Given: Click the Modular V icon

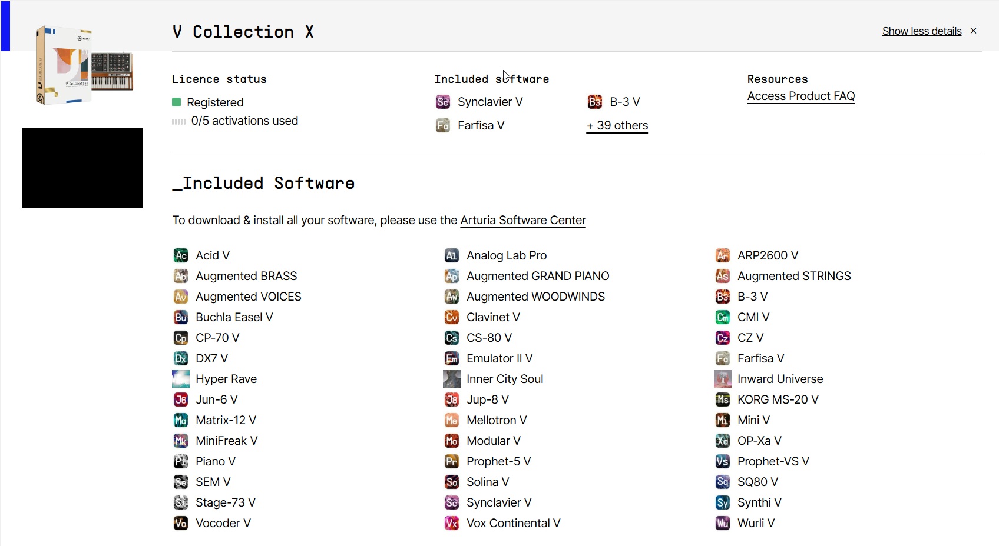Looking at the screenshot, I should [x=452, y=441].
